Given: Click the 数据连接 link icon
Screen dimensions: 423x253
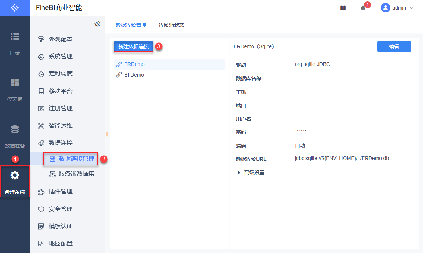Looking at the screenshot, I should point(41,143).
